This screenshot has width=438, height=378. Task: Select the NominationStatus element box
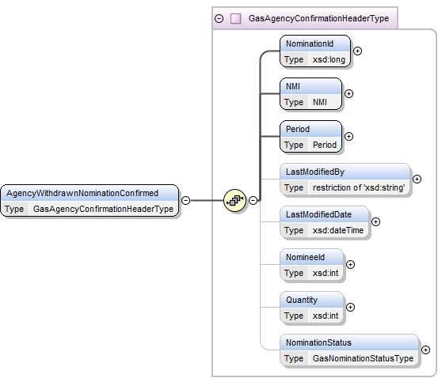click(x=349, y=350)
